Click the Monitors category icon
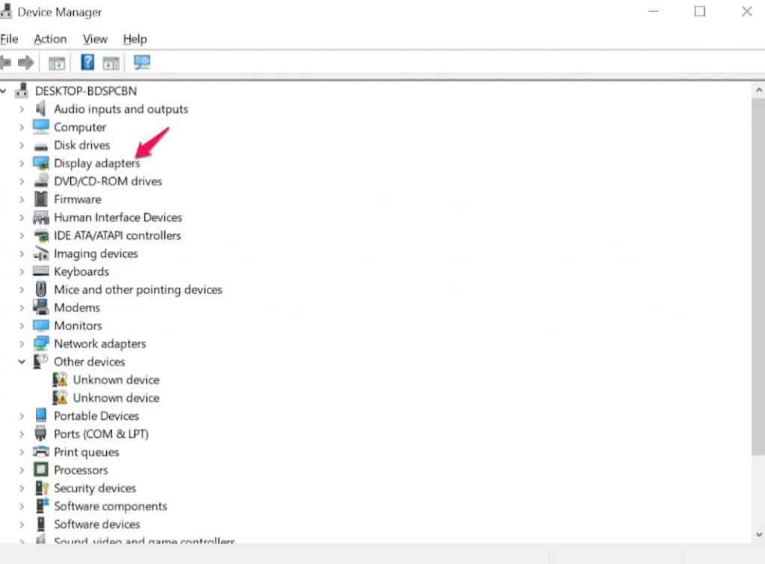 40,326
